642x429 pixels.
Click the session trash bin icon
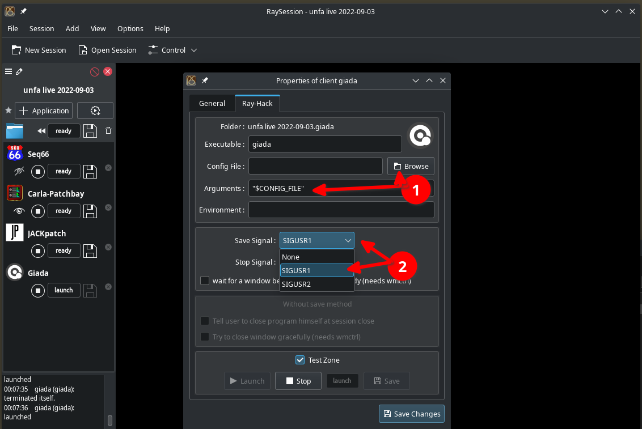click(x=108, y=130)
